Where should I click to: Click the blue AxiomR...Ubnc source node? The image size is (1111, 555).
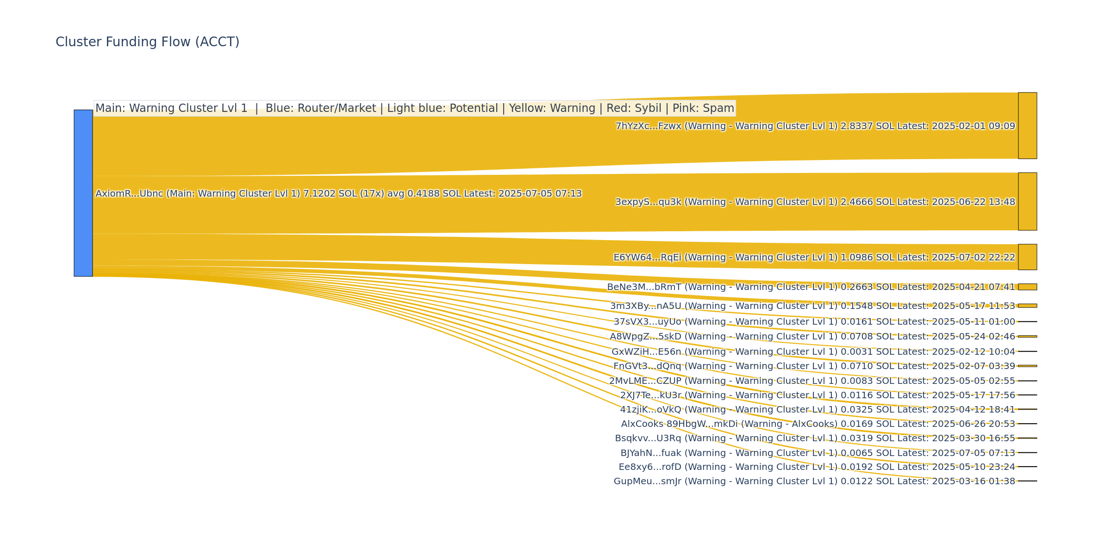pyautogui.click(x=83, y=193)
